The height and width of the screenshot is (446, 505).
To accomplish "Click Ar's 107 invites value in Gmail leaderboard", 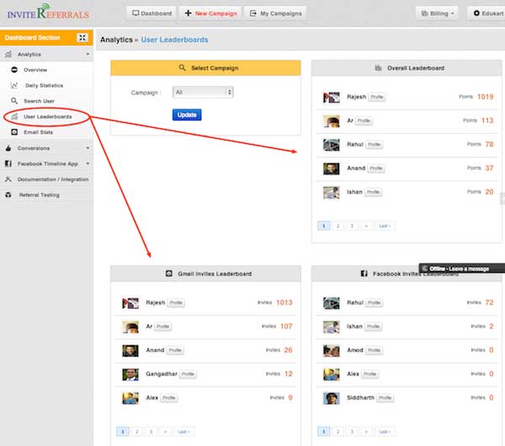I will (x=286, y=327).
